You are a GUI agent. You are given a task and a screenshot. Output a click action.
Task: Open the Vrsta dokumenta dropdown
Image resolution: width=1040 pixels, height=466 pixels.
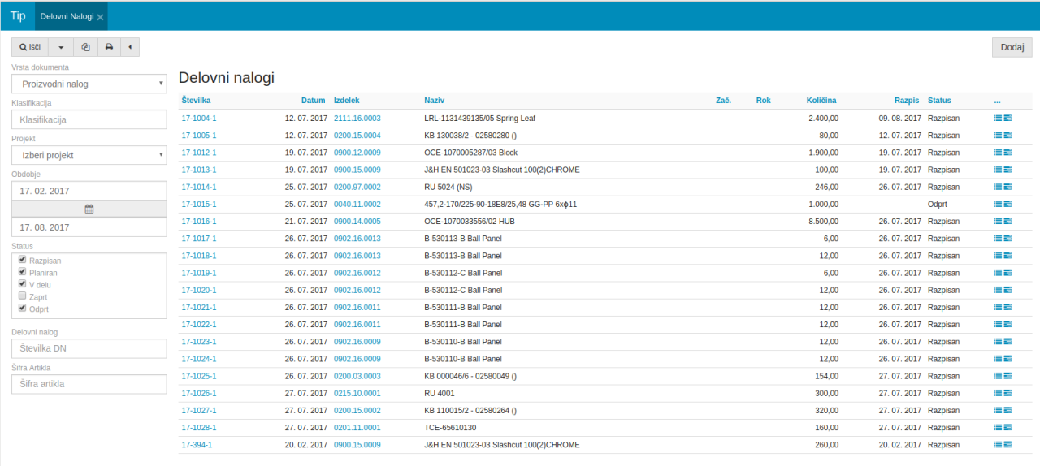click(89, 84)
